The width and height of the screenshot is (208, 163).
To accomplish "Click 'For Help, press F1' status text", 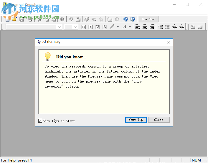I will click(16, 160).
